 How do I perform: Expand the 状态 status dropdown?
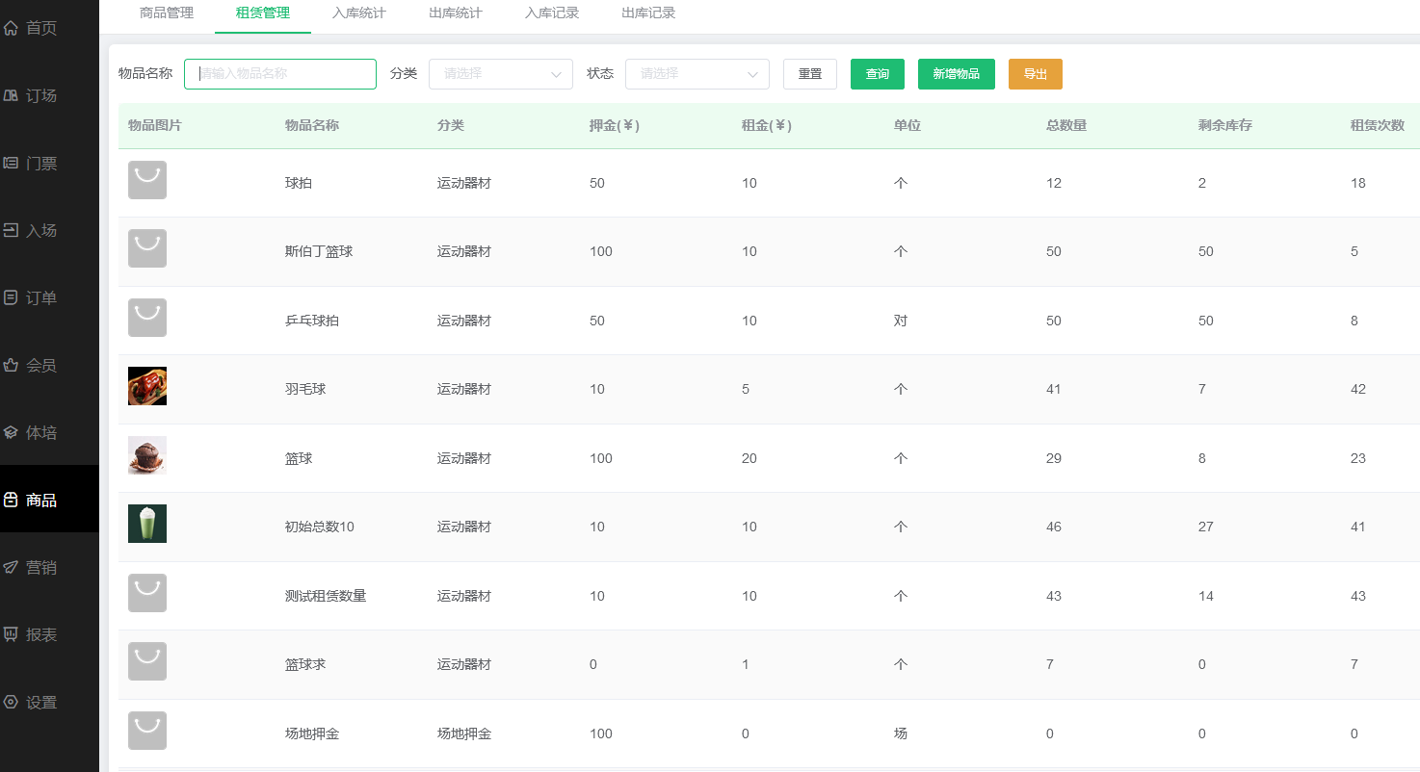point(697,74)
